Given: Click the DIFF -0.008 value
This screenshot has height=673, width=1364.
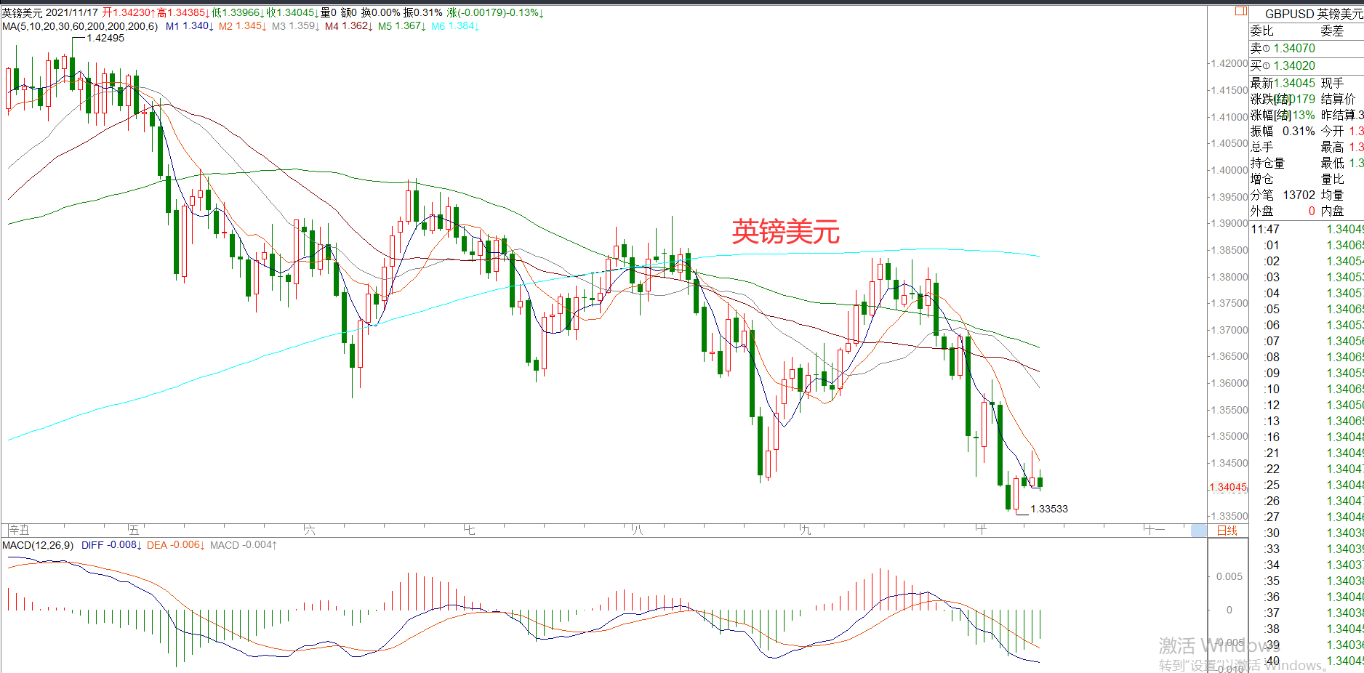Looking at the screenshot, I should tap(111, 545).
